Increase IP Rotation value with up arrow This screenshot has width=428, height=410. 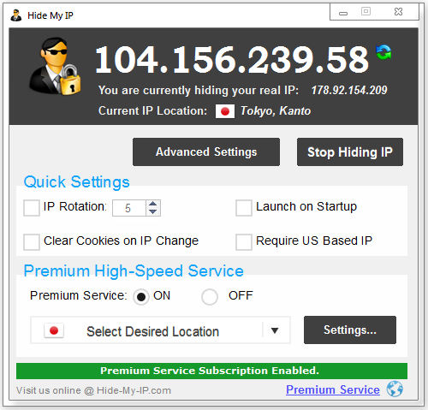pos(153,204)
